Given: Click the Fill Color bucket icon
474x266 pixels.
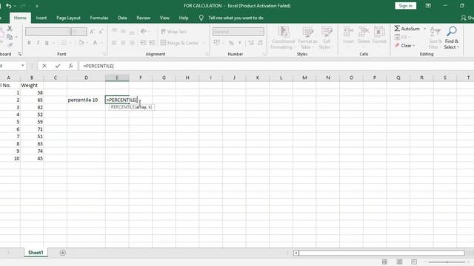Looking at the screenshot, I should pos(81,43).
